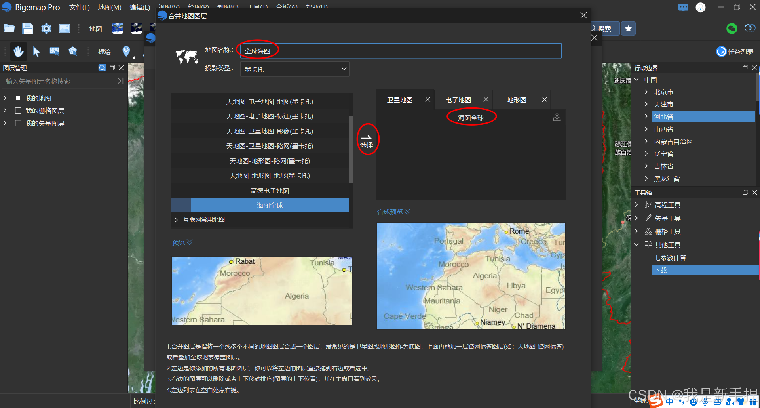Click the select arrow button to add layer

click(x=367, y=141)
